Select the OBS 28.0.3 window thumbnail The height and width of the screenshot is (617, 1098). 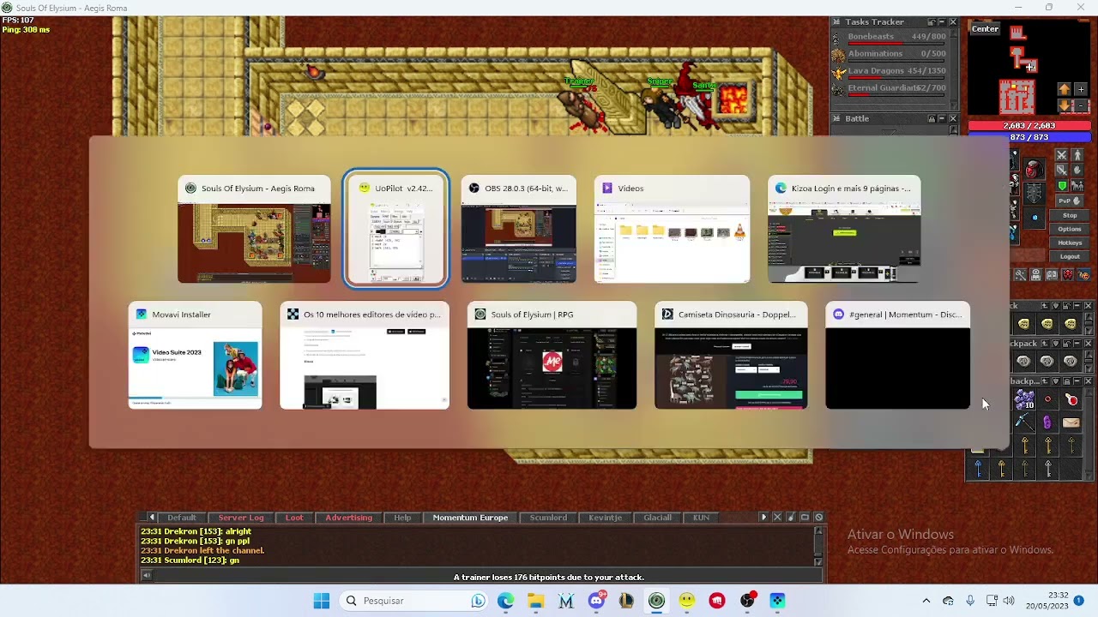point(518,229)
